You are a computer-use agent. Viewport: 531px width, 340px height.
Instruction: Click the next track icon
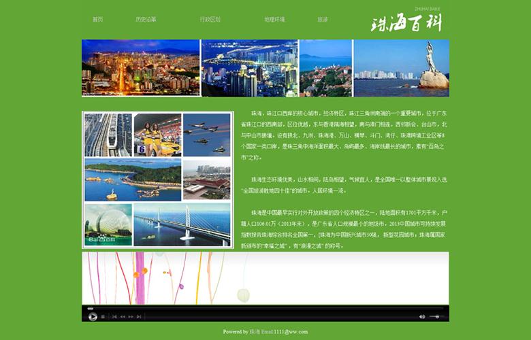tap(139, 316)
